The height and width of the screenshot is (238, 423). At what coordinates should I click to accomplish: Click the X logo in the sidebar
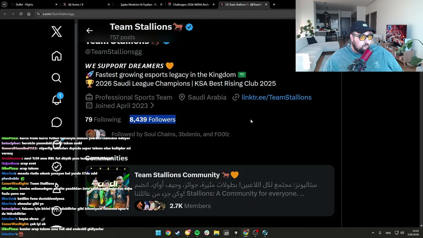click(57, 32)
